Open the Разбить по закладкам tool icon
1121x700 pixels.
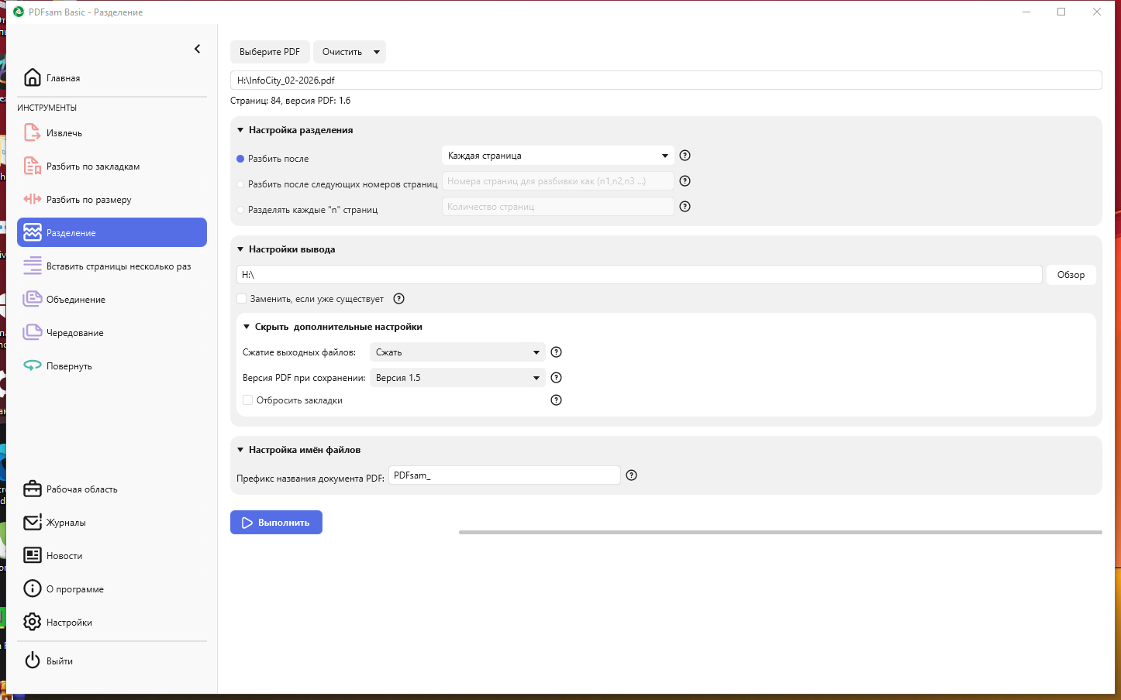pos(32,166)
